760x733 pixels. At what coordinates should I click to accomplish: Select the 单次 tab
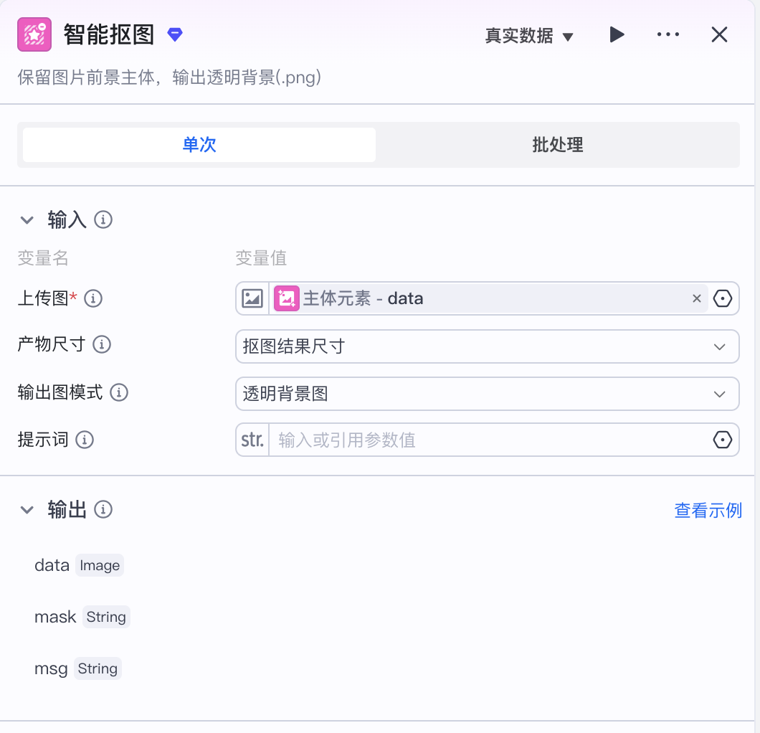click(198, 144)
